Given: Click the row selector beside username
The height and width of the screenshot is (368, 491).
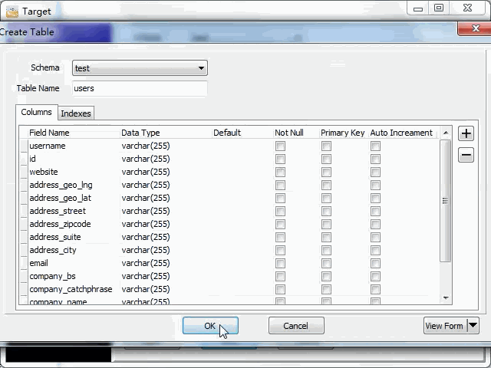Looking at the screenshot, I should pyautogui.click(x=23, y=146).
